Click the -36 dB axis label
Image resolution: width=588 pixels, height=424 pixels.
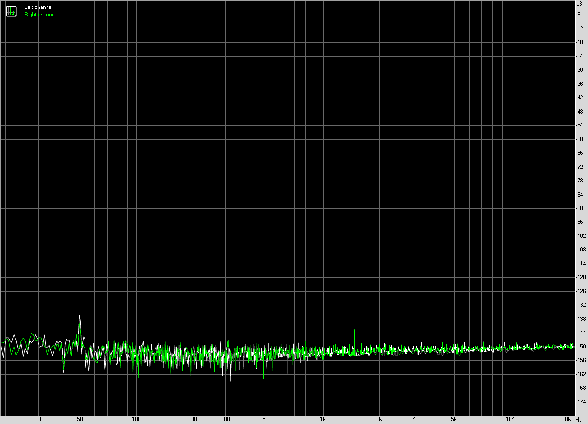pyautogui.click(x=580, y=83)
